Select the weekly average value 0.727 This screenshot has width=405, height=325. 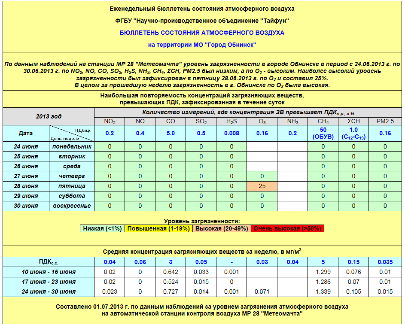click(x=171, y=292)
